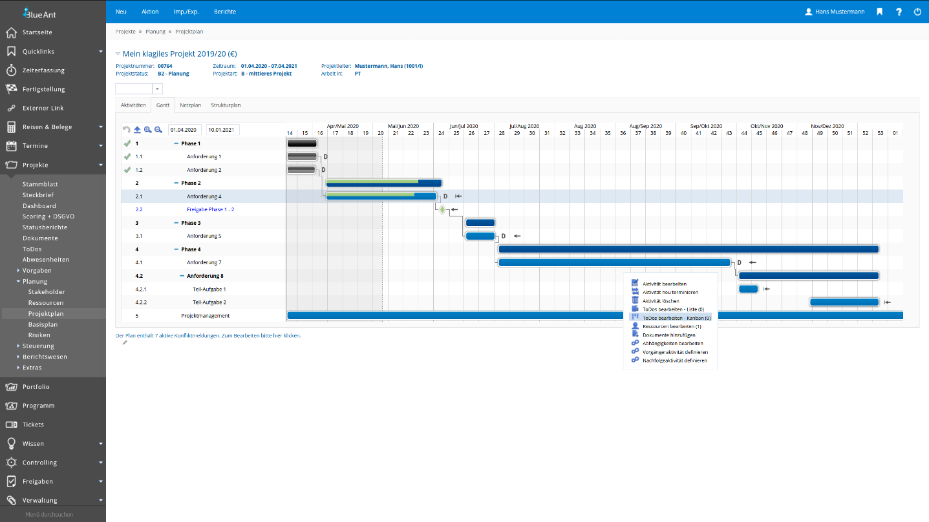Open the Neu menu
Viewport: 929px width, 522px height.
(x=121, y=12)
